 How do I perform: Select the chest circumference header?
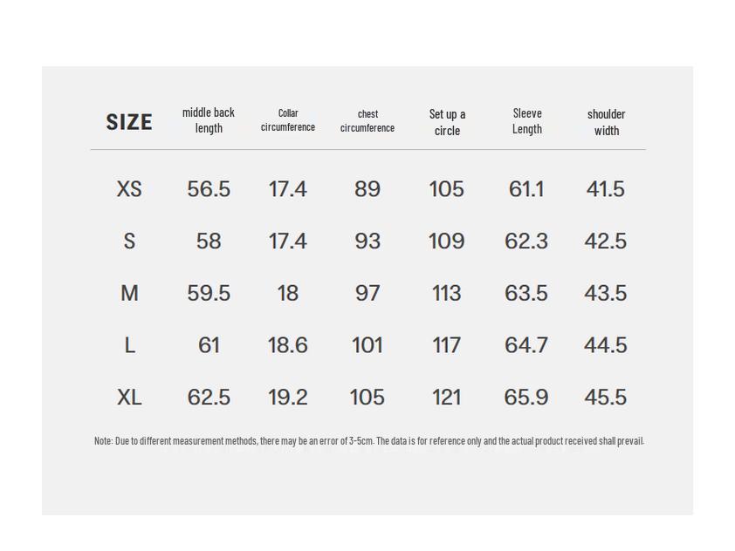tap(367, 120)
